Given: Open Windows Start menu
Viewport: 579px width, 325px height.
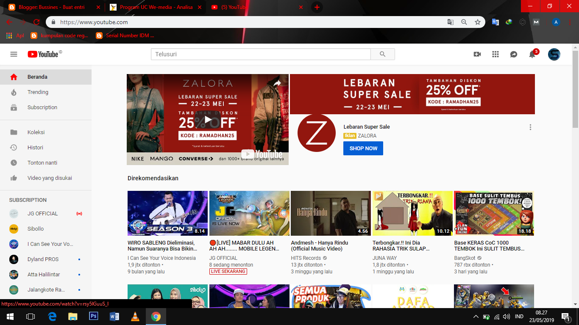Looking at the screenshot, I should [x=10, y=317].
